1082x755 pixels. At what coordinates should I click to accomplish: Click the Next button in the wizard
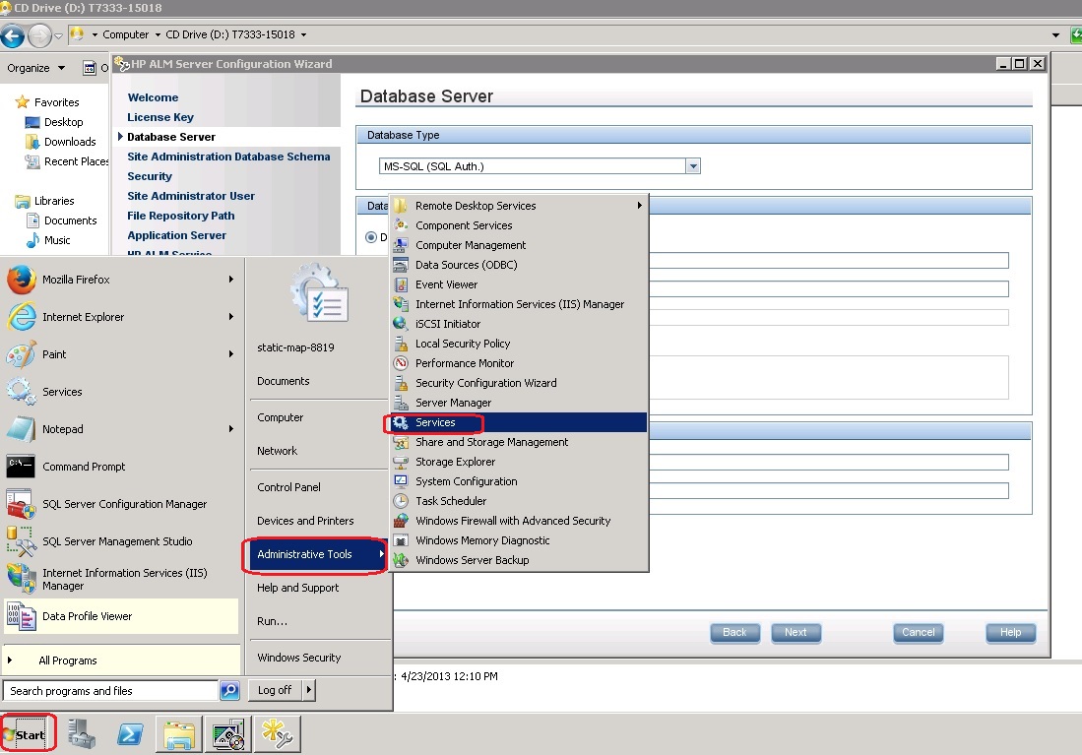tap(796, 633)
